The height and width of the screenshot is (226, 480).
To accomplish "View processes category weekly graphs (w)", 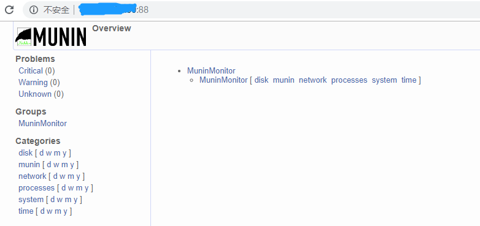I will (71, 188).
